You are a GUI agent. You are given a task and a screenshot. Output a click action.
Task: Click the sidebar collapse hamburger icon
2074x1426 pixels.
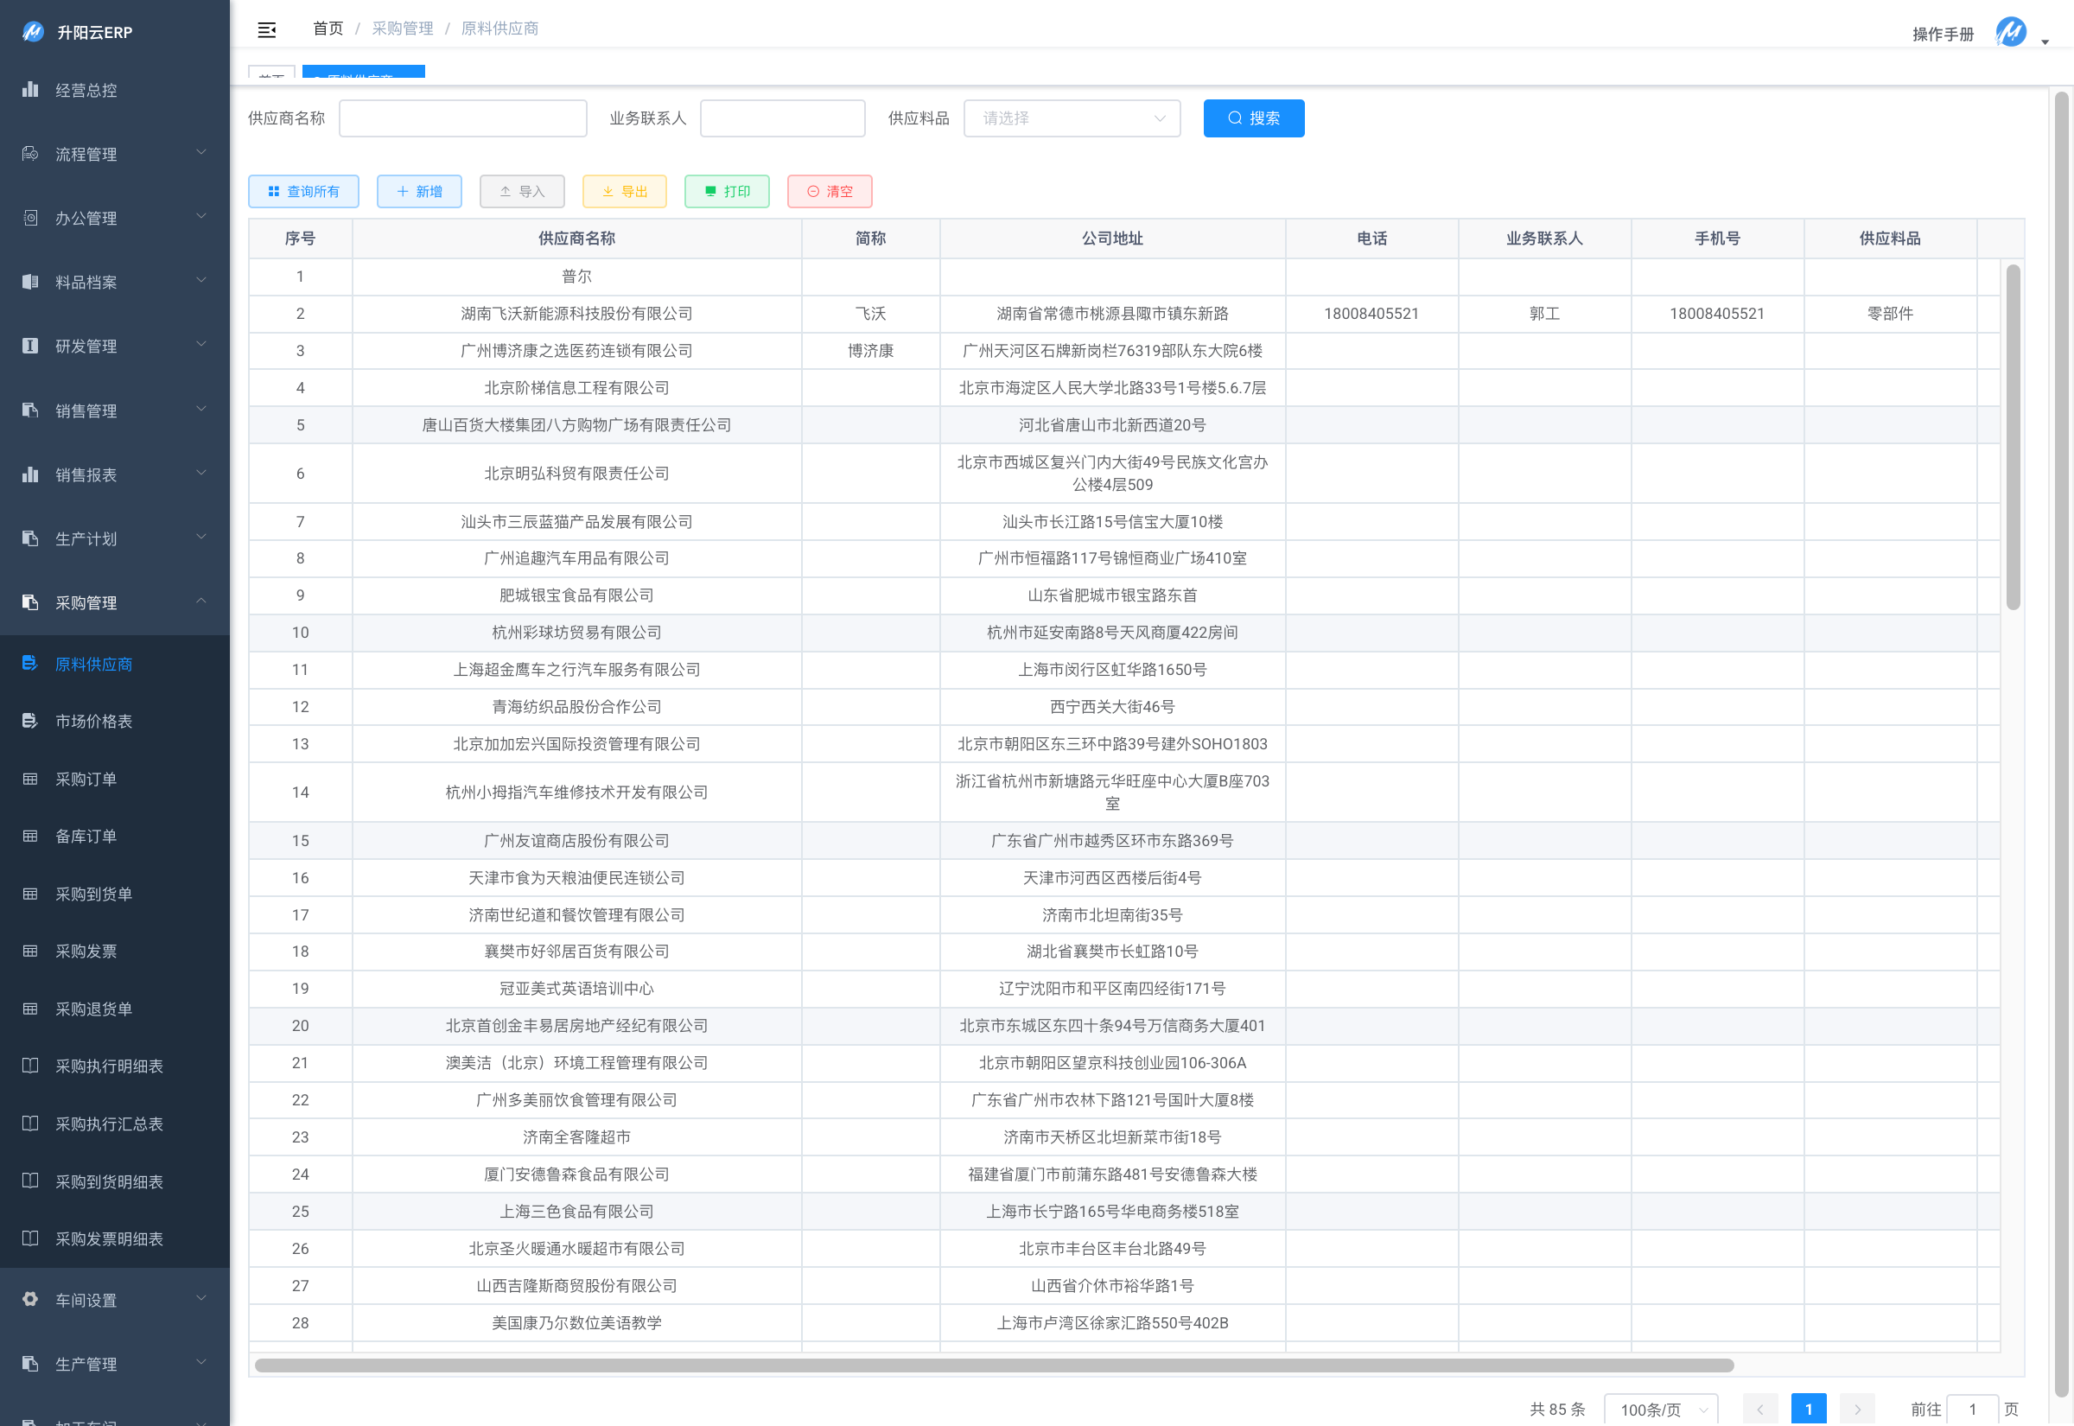click(266, 29)
